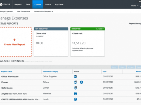Viewport: 141px width, 105px height.
Task: Click the $1,512.20 report amount
Action: tap(79, 43)
